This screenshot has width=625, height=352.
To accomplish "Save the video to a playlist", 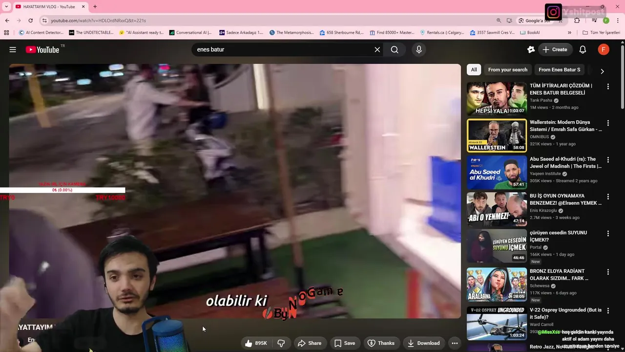I will [x=345, y=343].
